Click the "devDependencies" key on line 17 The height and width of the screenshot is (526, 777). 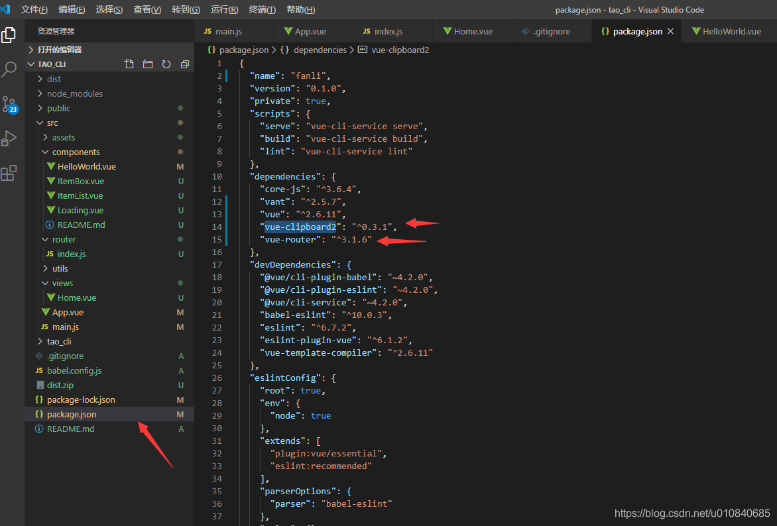point(293,265)
